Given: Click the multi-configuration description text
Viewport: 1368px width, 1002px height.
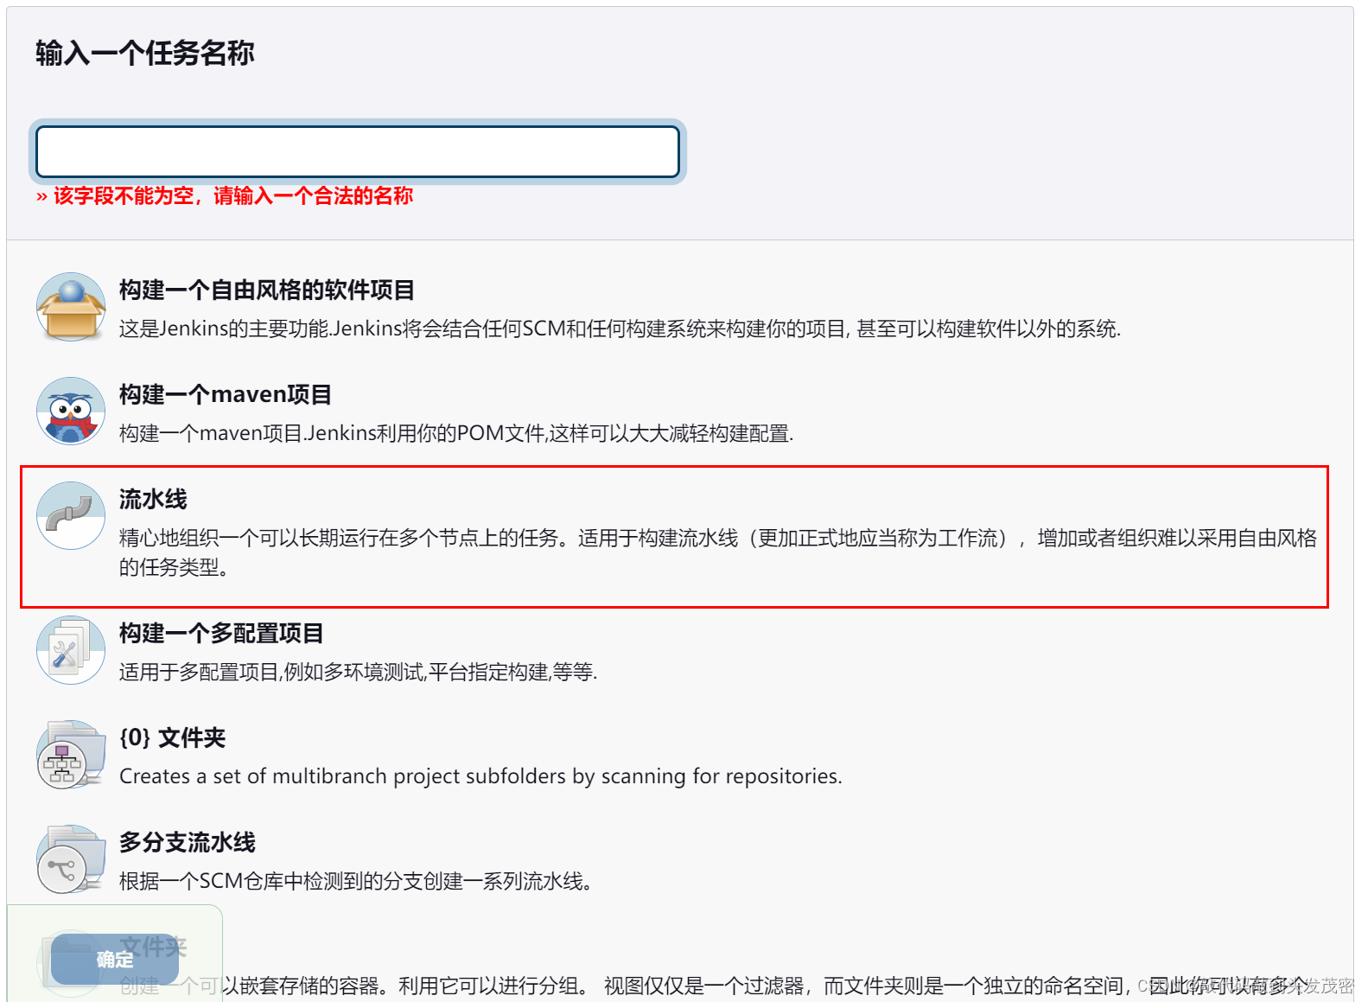Looking at the screenshot, I should tap(358, 672).
